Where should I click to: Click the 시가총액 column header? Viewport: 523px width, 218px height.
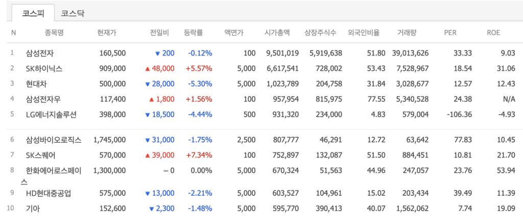[x=277, y=33]
